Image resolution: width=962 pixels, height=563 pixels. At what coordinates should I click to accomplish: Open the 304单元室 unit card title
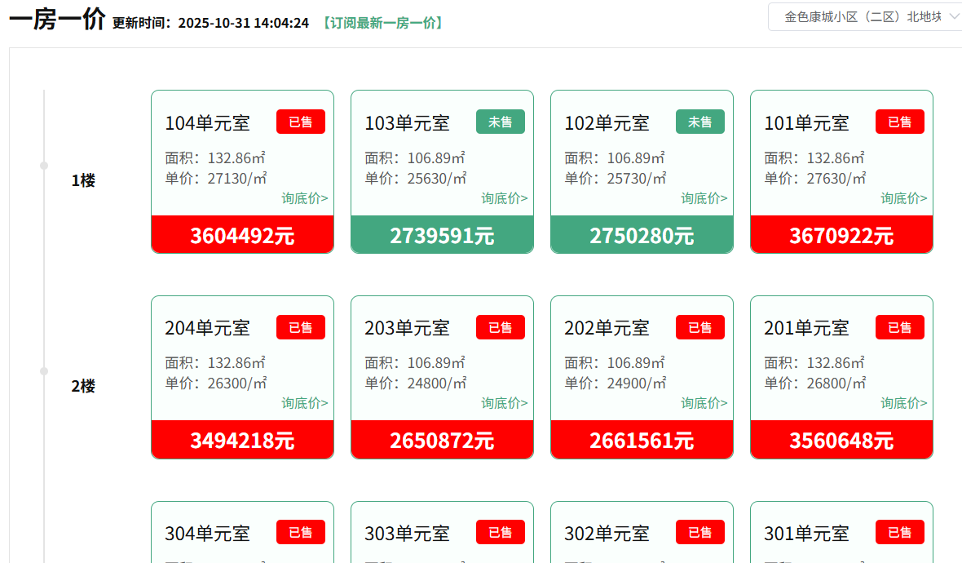(207, 534)
